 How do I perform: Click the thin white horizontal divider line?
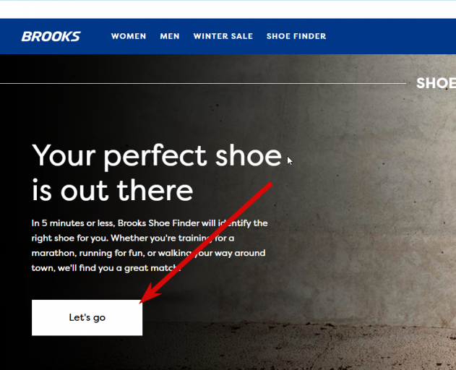[203, 84]
